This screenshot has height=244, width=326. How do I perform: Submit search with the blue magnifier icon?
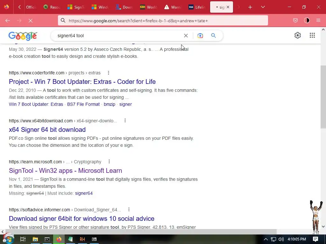pos(214,36)
